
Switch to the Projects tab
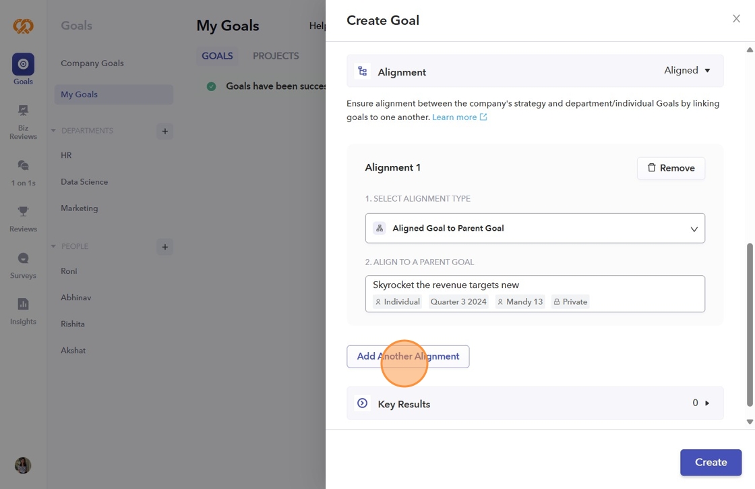tap(276, 56)
